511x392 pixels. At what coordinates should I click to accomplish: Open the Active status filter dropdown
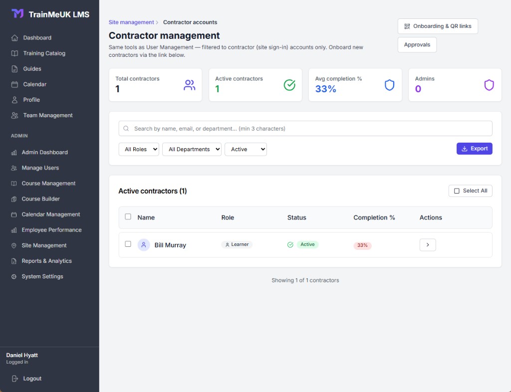246,150
